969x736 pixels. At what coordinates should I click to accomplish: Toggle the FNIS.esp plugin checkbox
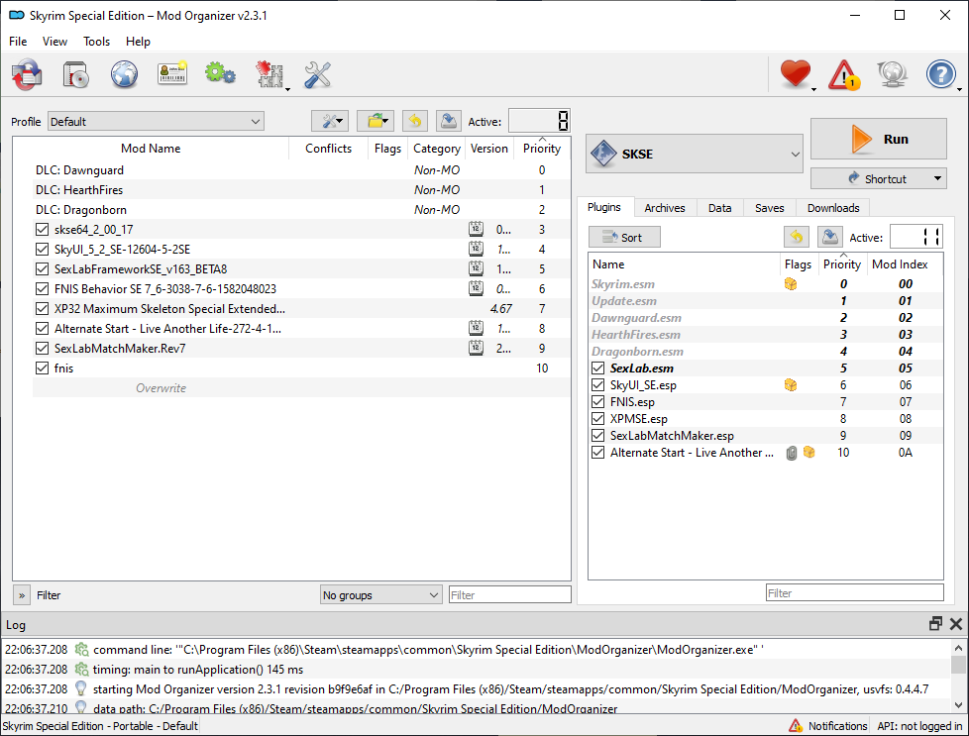(597, 401)
